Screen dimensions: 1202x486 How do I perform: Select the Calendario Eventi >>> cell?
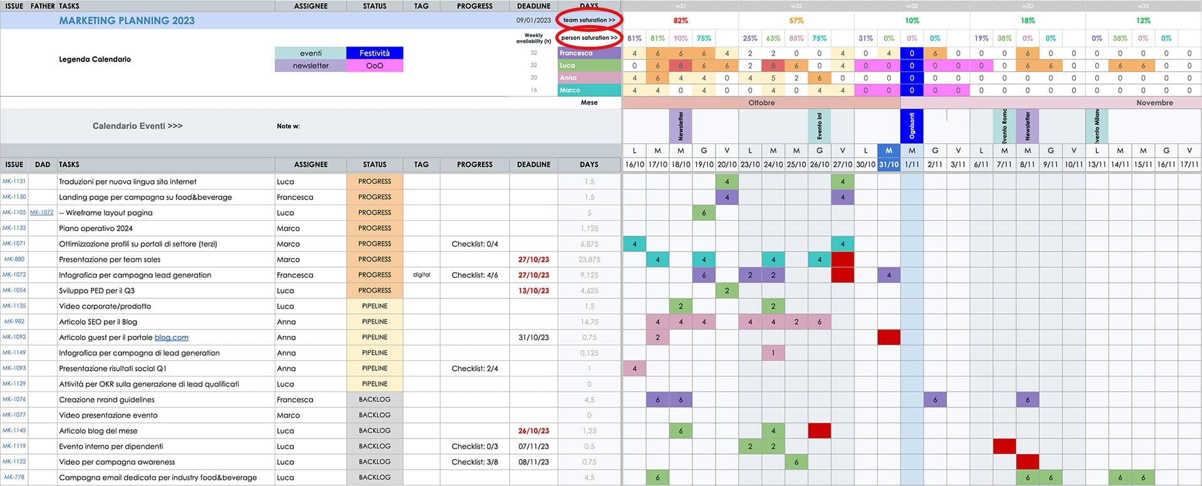138,126
